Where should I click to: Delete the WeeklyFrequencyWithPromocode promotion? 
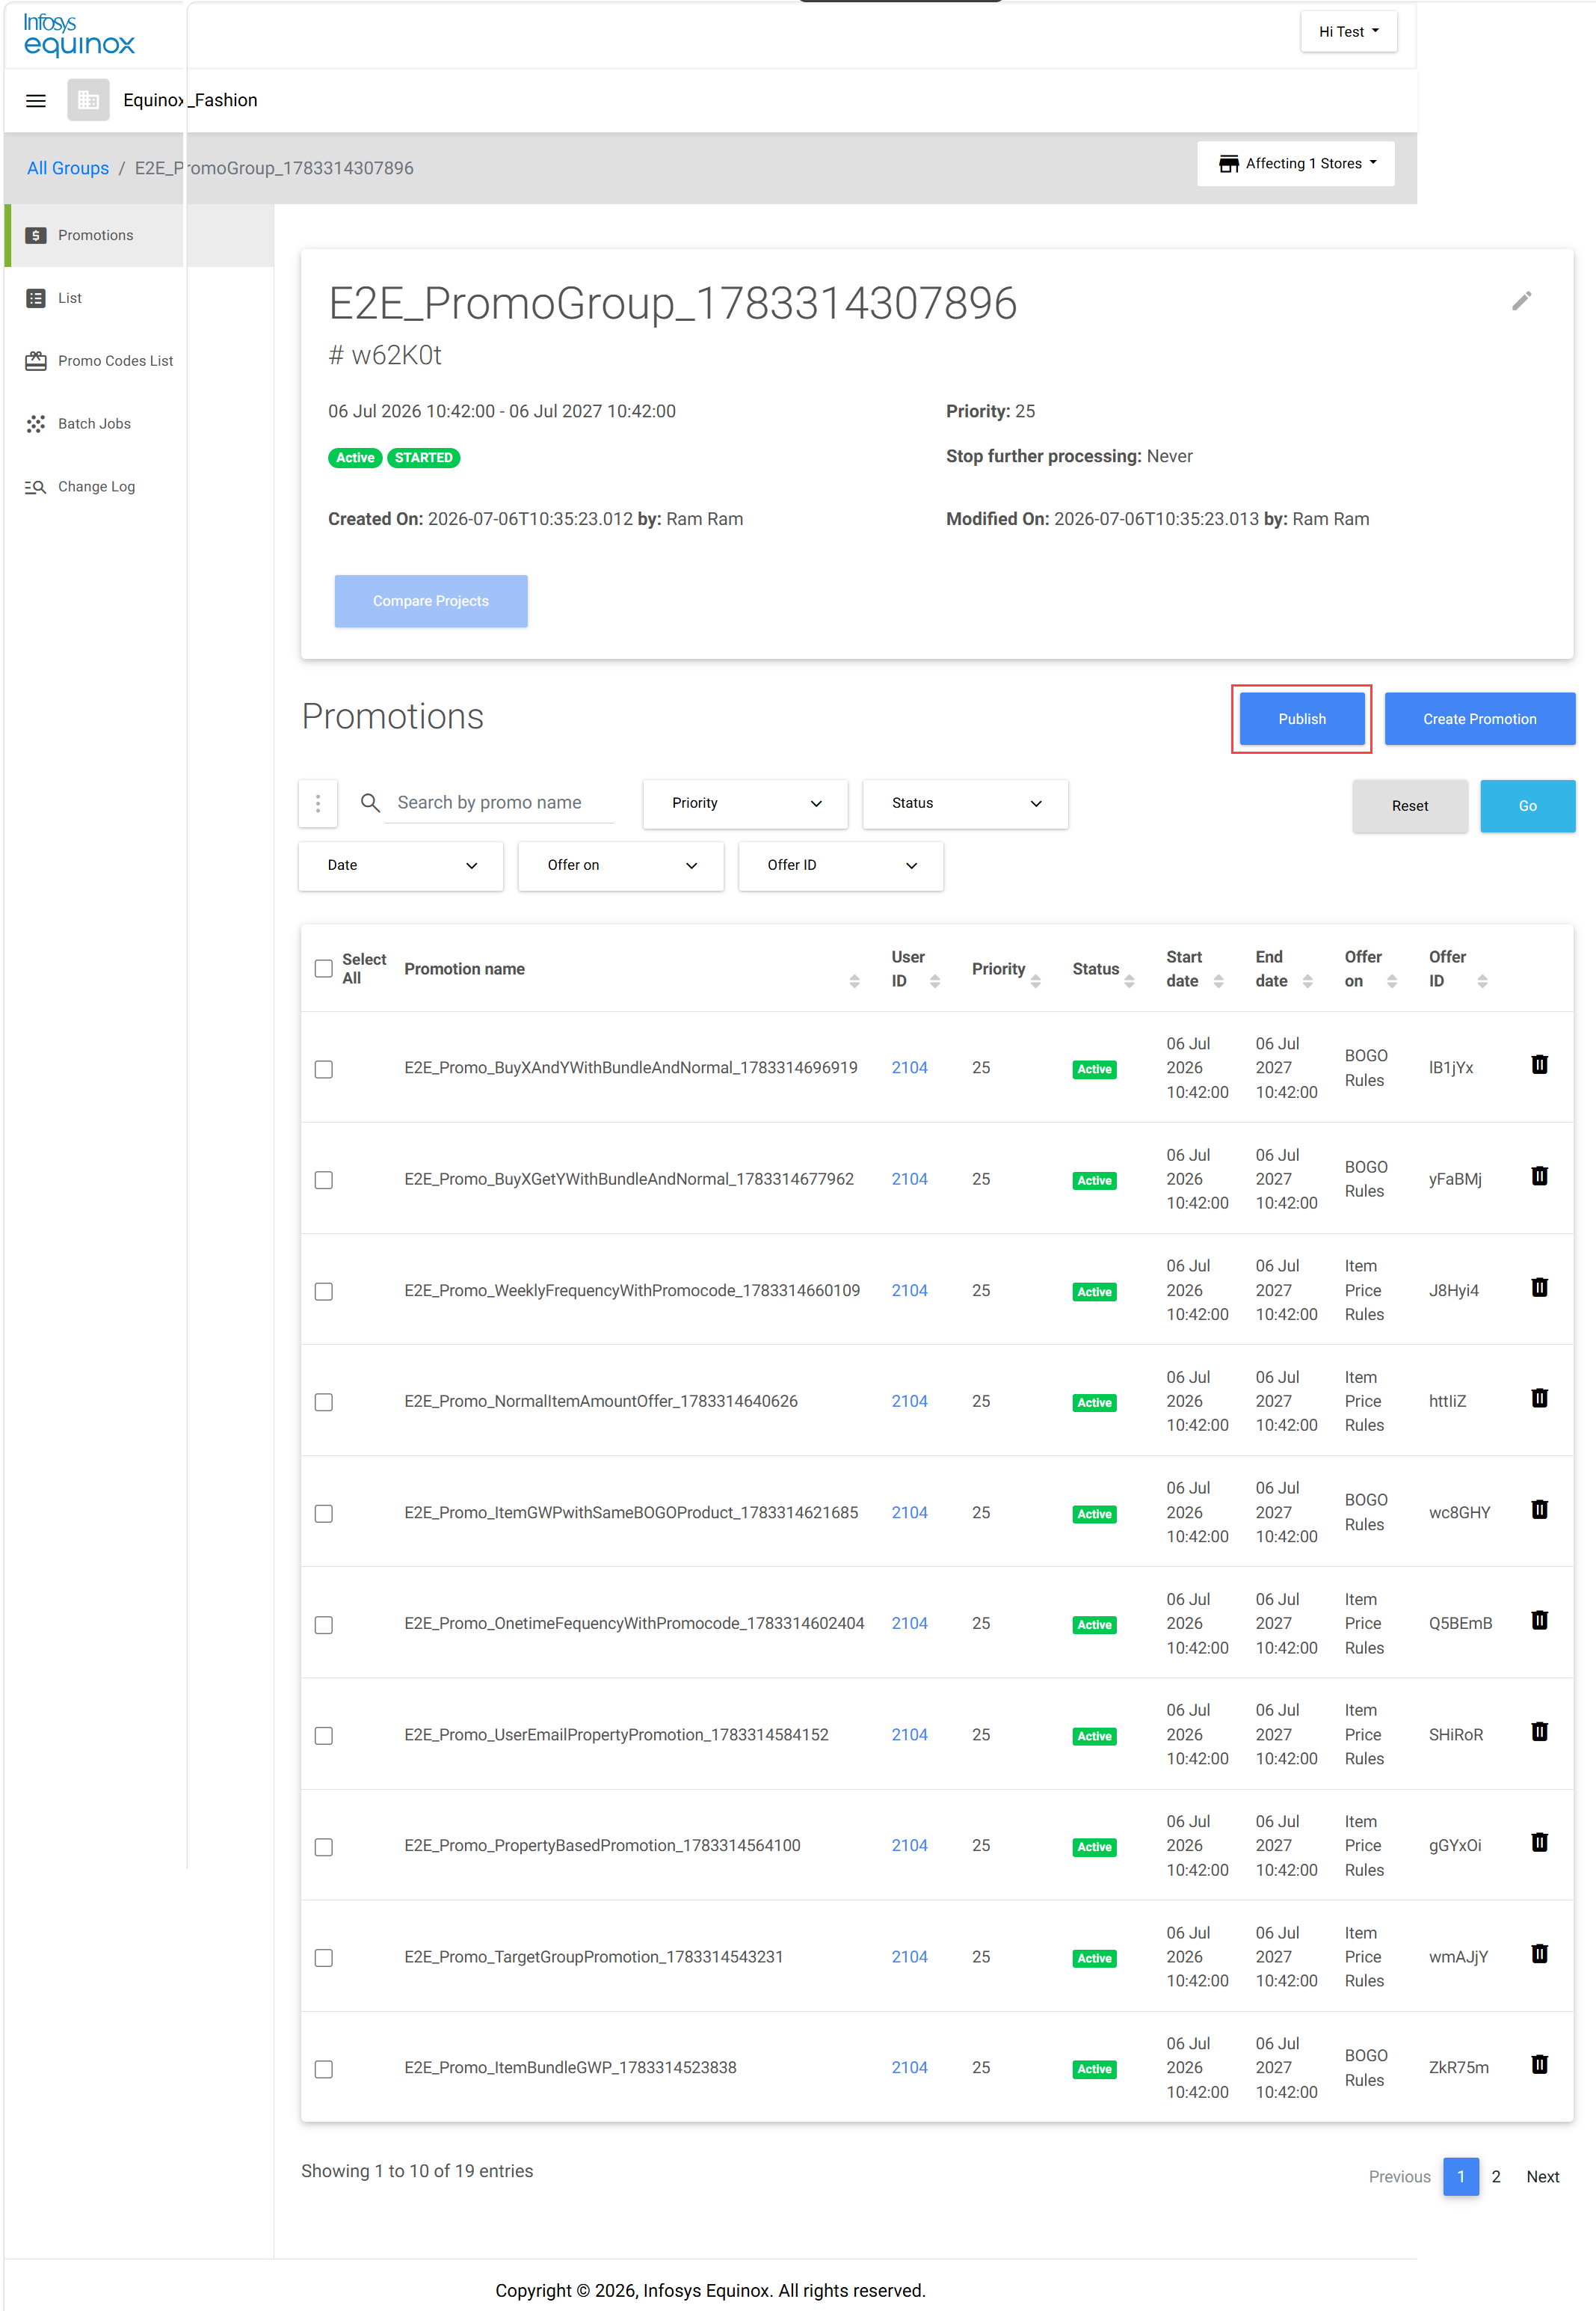pos(1539,1286)
